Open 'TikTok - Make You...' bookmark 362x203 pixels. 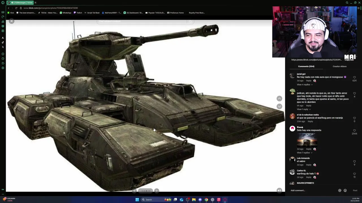48,13
